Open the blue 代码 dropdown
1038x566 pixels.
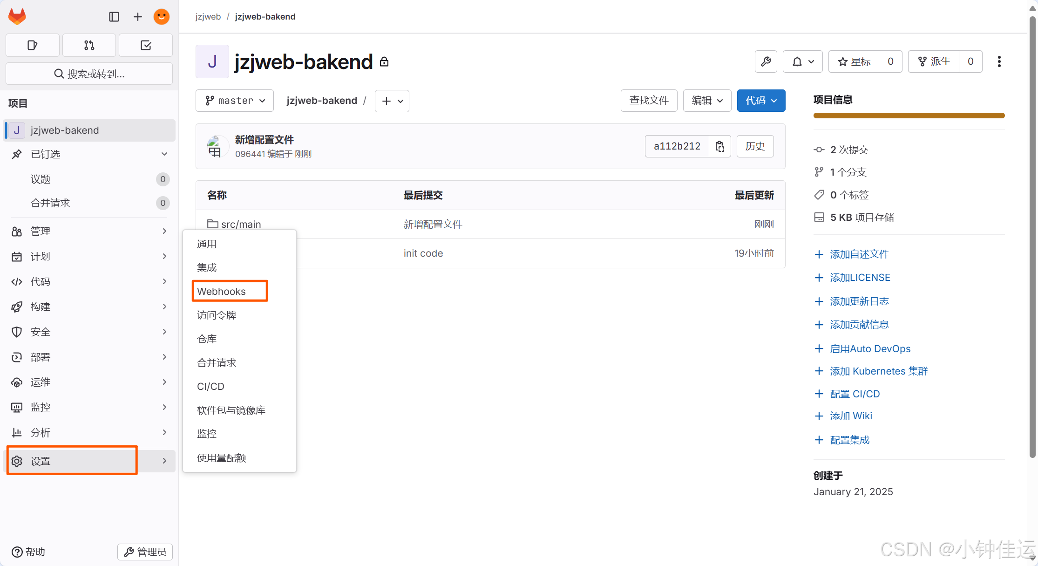(x=761, y=101)
